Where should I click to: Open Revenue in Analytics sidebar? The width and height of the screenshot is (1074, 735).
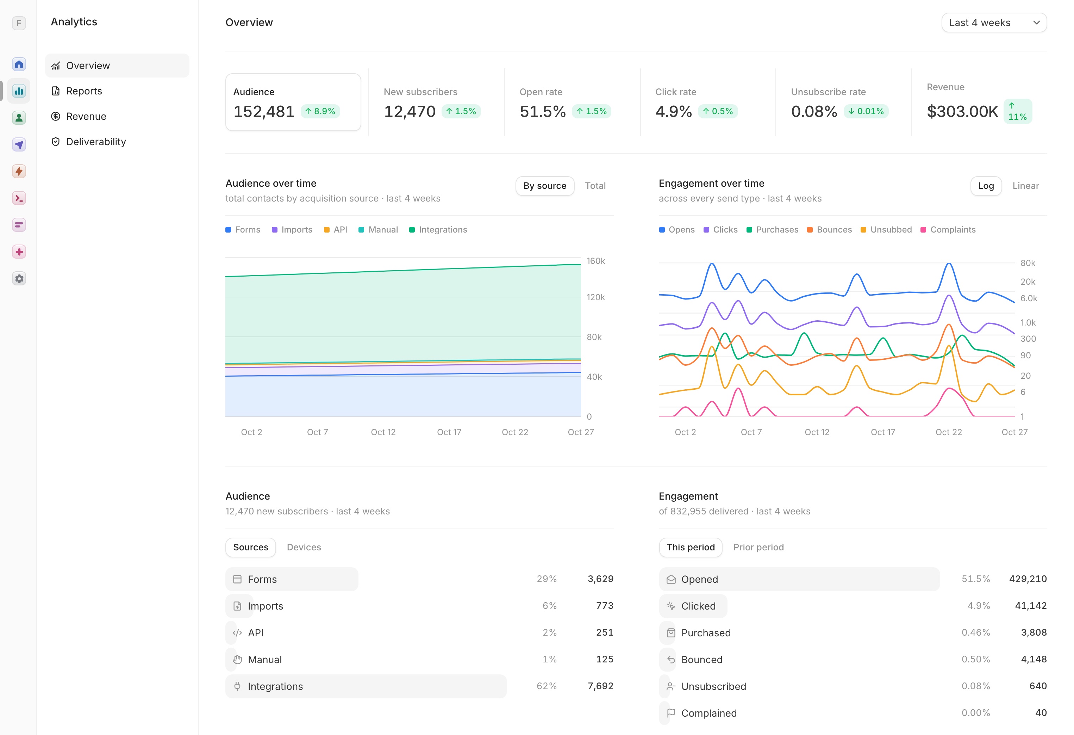(x=117, y=117)
